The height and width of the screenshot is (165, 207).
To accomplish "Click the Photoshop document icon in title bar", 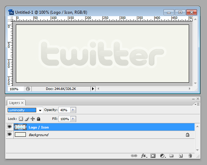I will coord(11,12).
